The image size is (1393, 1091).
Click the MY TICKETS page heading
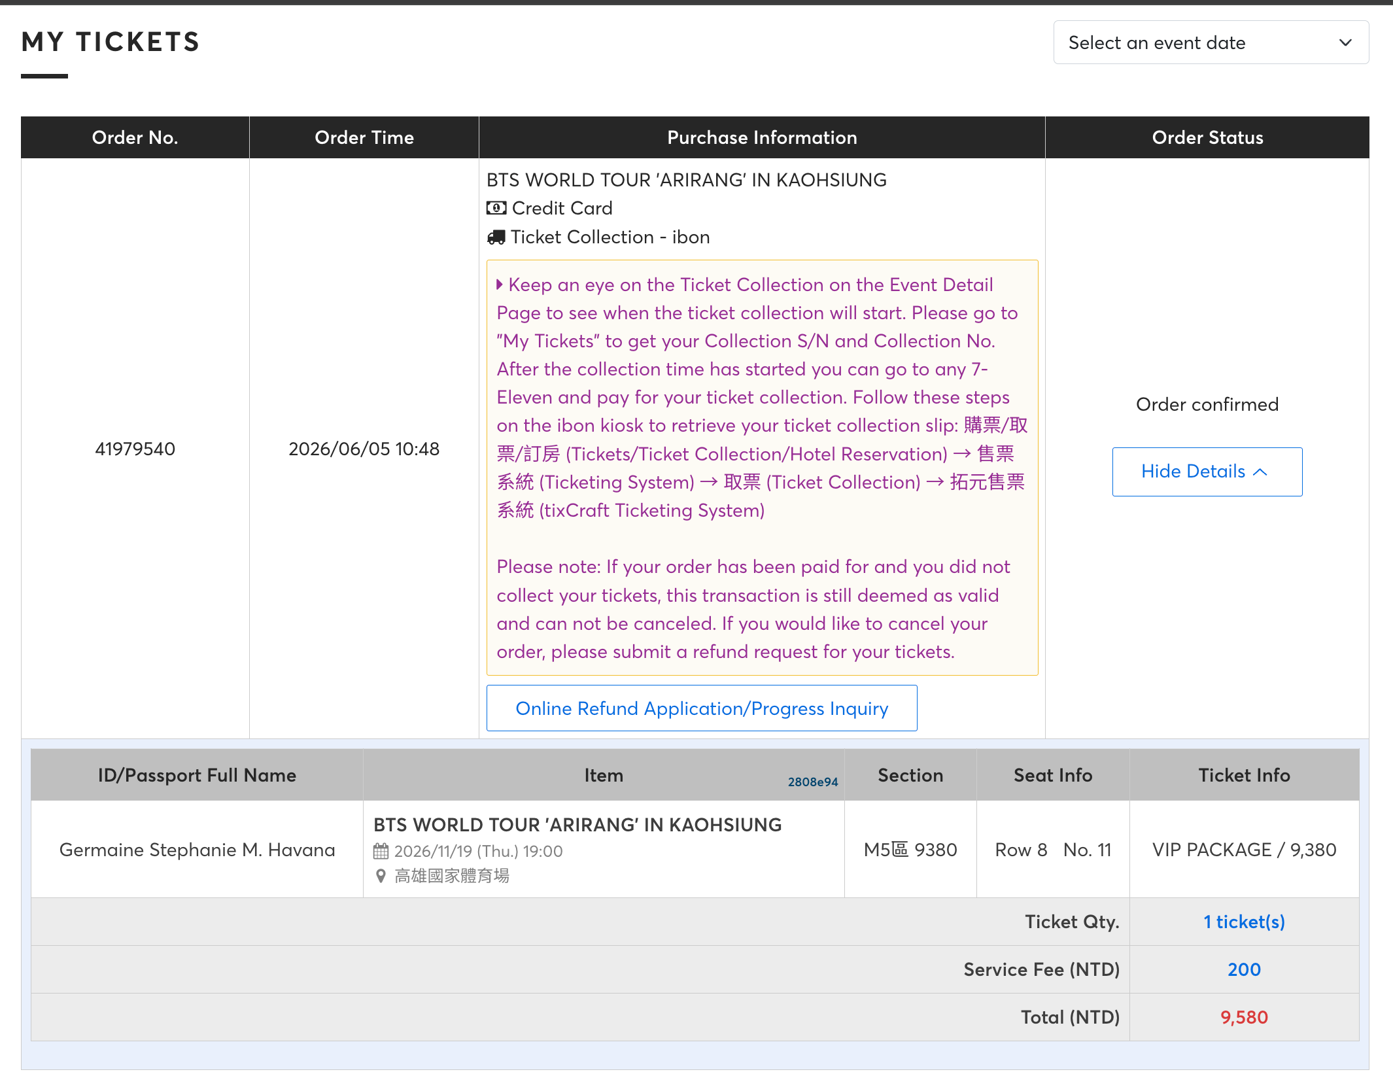pyautogui.click(x=111, y=42)
